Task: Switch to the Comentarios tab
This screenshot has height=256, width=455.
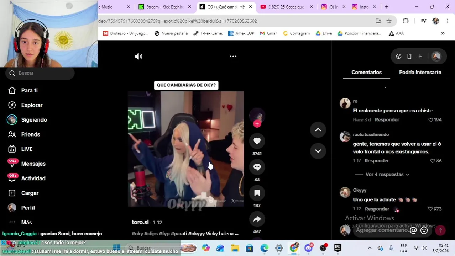Action: point(366,72)
